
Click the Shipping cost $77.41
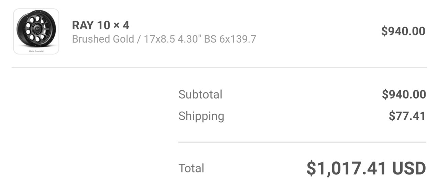(407, 116)
